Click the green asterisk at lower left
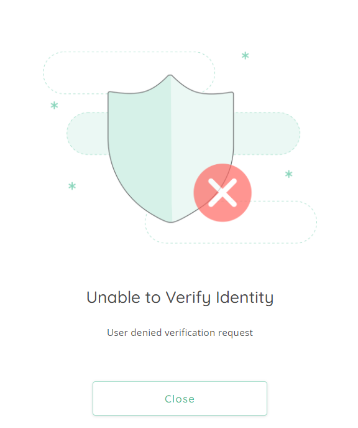 [72, 186]
